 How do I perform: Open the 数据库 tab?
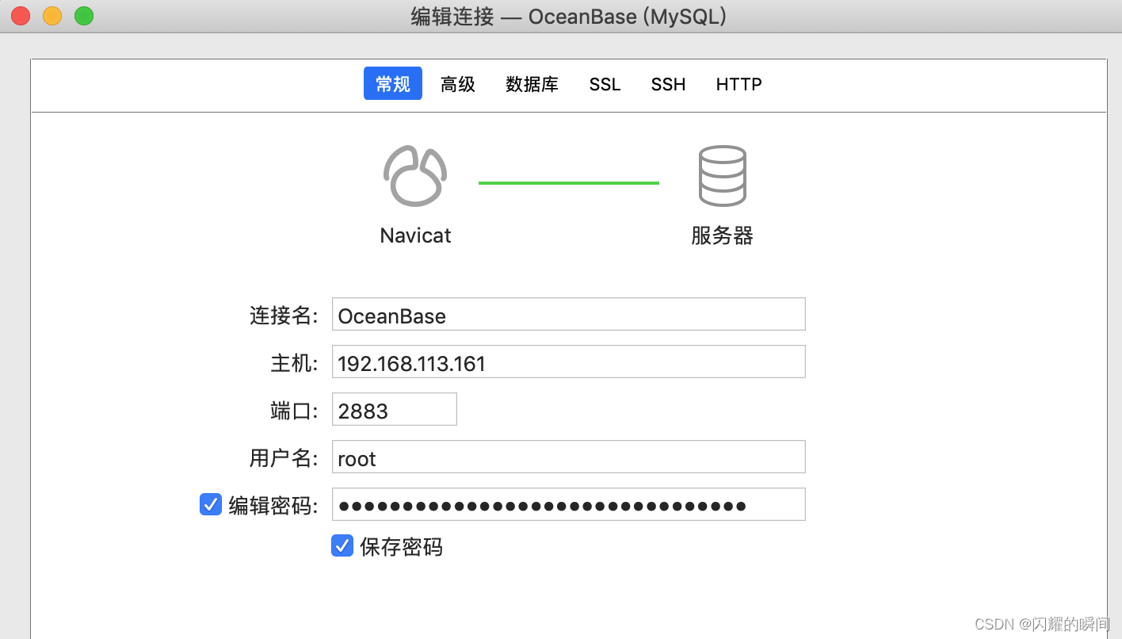[532, 84]
